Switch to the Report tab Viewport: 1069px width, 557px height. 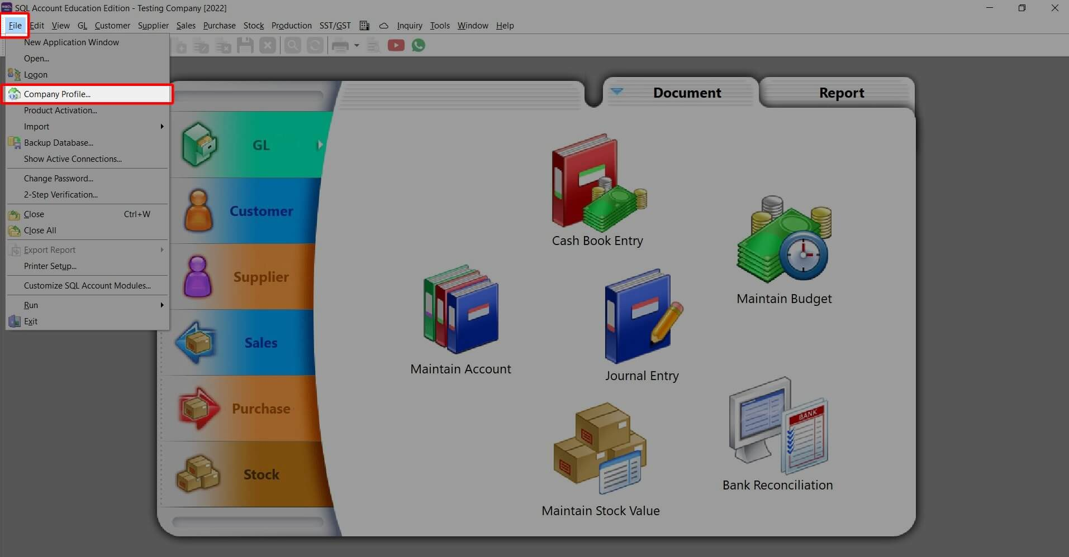[x=841, y=93]
